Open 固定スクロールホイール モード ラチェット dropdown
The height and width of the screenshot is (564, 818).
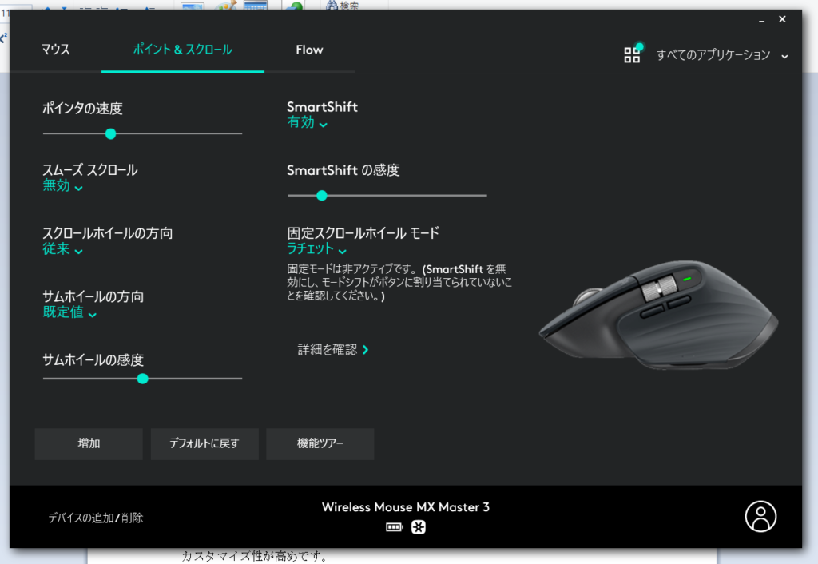316,249
